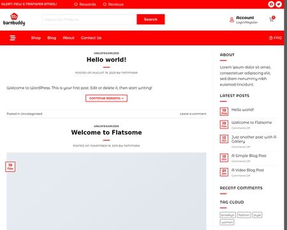Open sidebar Hello world! latest post

[x=242, y=110]
